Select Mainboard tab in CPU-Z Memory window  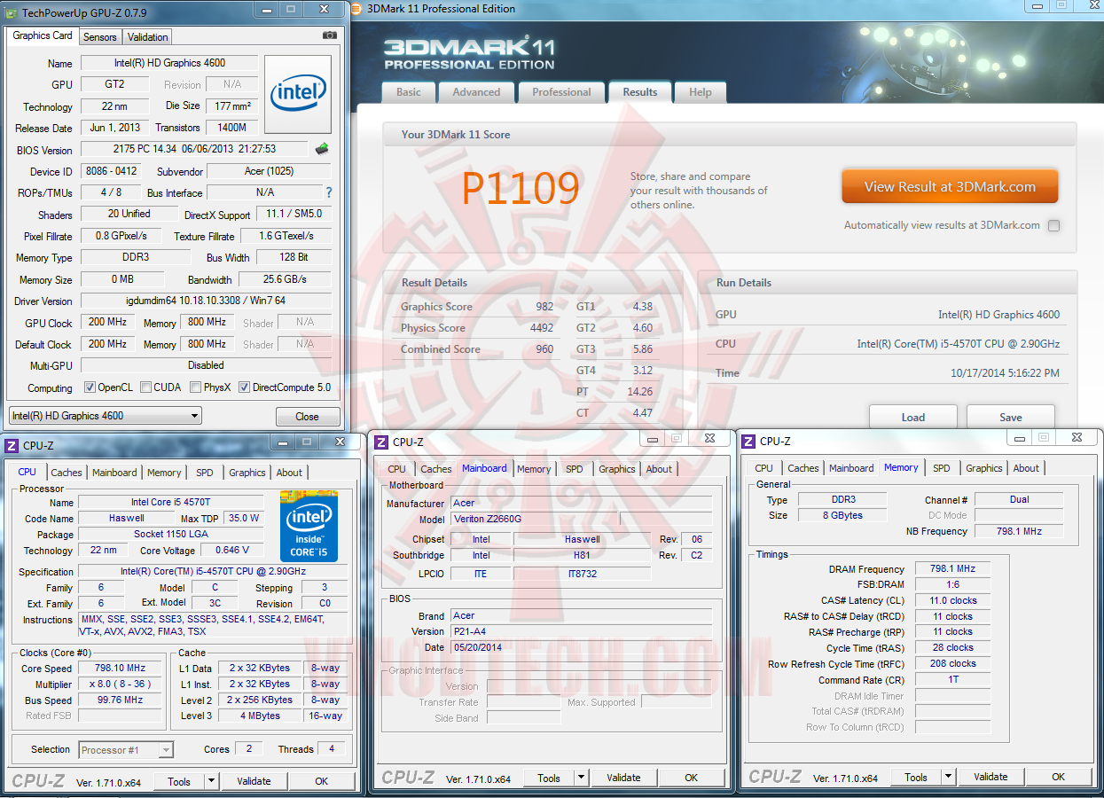852,468
